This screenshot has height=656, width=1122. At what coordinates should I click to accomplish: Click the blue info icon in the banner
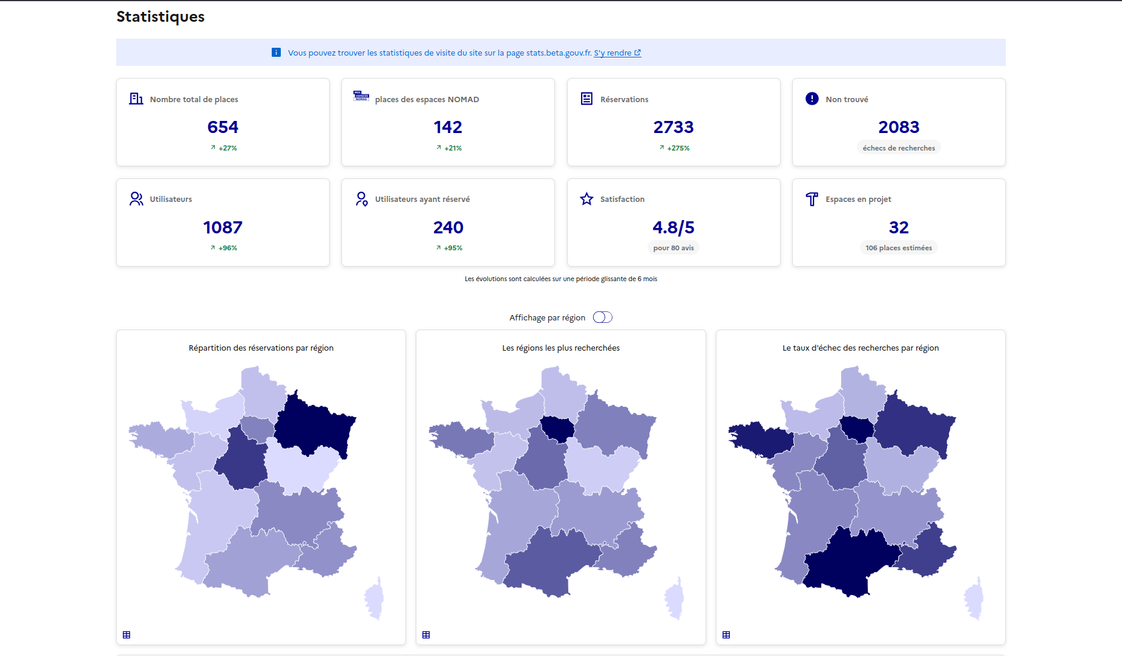[x=276, y=53]
